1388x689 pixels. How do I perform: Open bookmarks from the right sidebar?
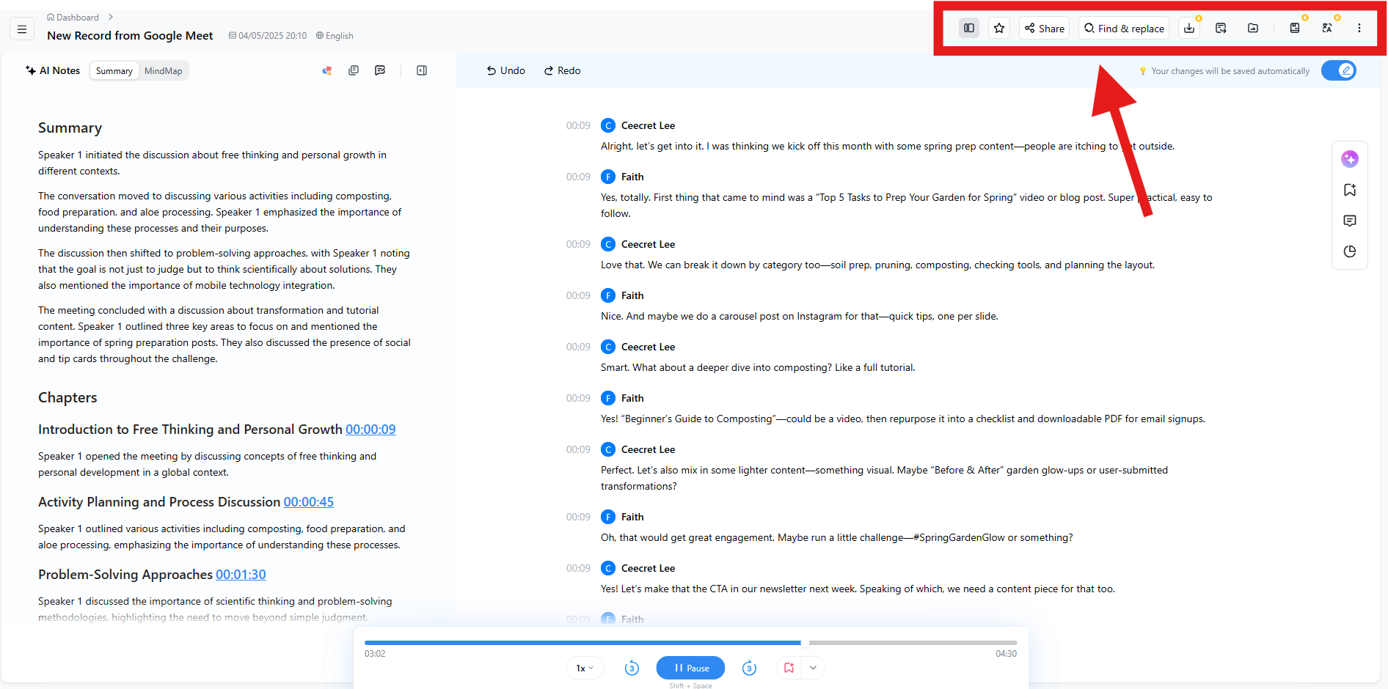click(x=1350, y=189)
